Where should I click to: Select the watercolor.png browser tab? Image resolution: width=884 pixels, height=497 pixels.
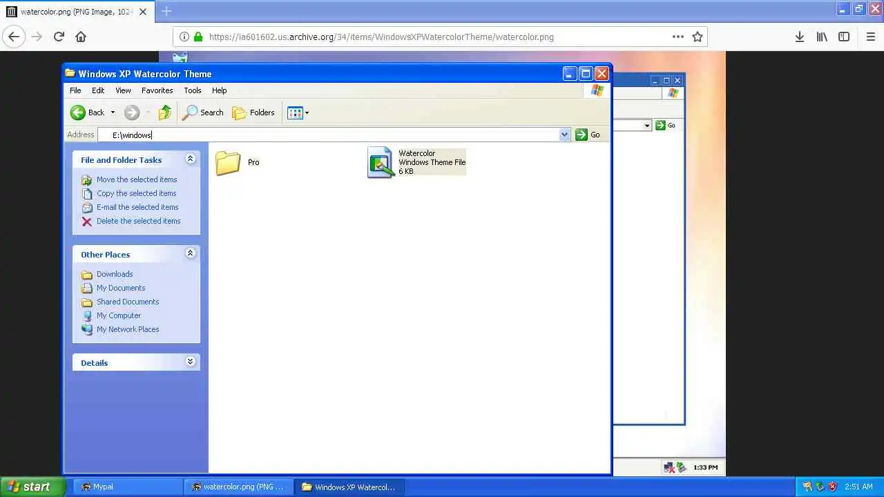coord(77,12)
